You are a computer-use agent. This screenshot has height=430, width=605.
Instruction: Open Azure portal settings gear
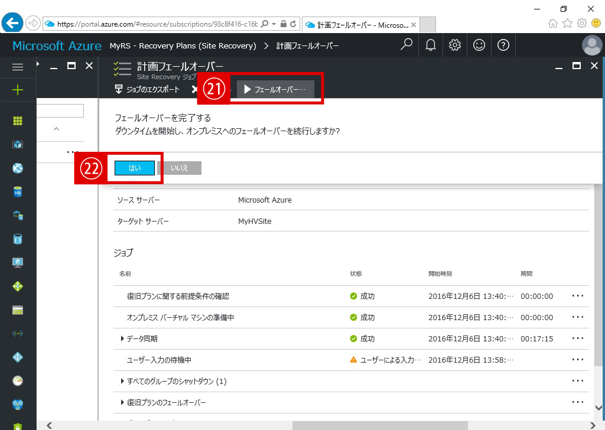tap(455, 45)
